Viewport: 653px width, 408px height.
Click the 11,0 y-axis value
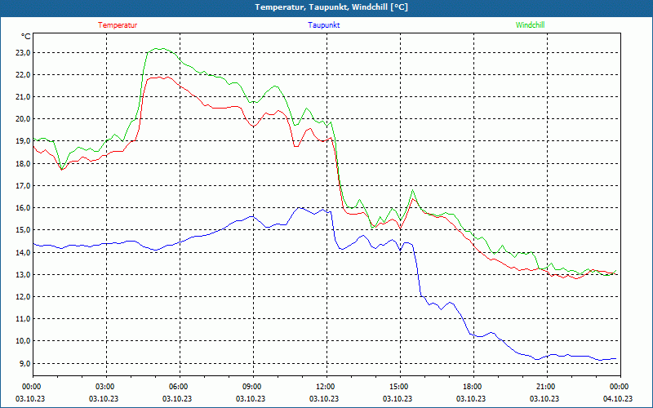[23, 319]
